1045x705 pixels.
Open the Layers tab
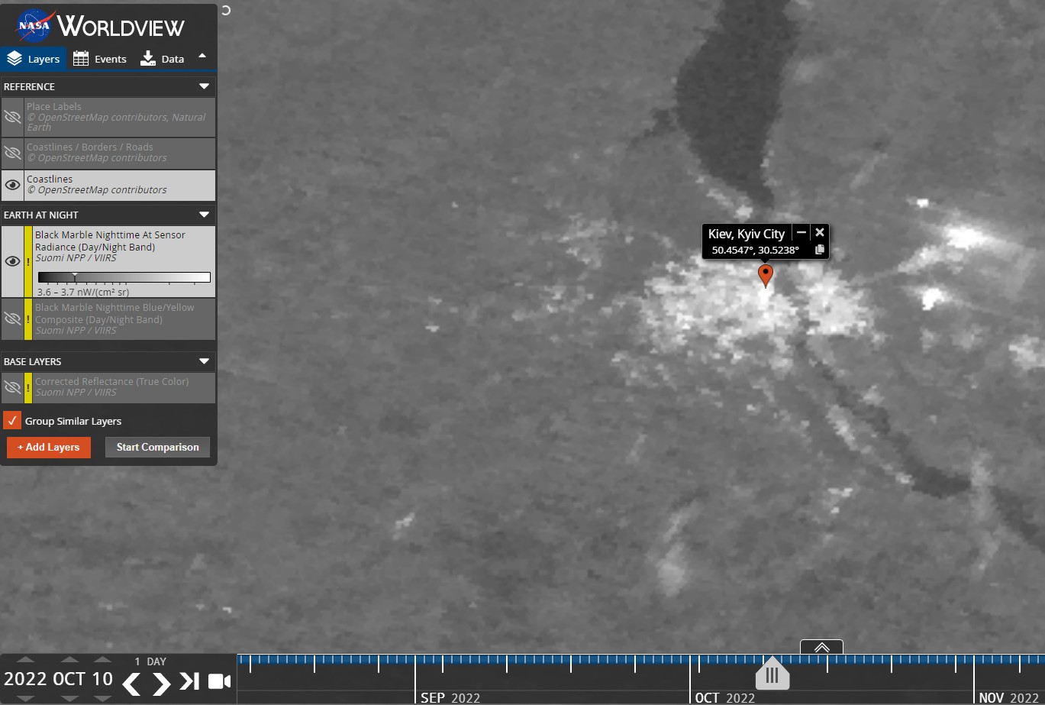pos(34,59)
